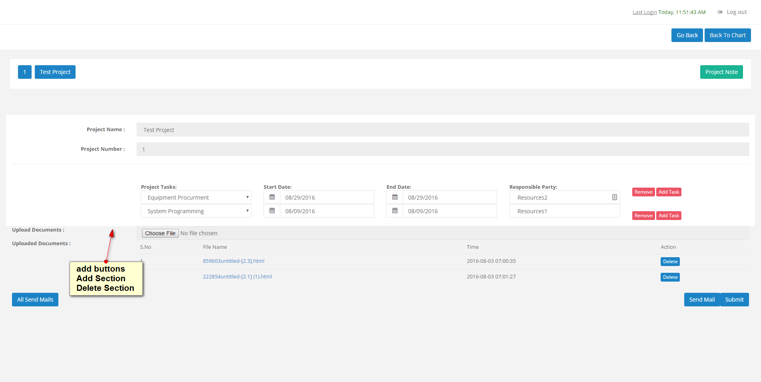Click the Project Name label

[106, 129]
